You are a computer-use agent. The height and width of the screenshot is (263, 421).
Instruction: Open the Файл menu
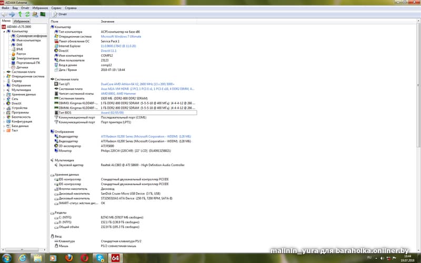[x=5, y=8]
